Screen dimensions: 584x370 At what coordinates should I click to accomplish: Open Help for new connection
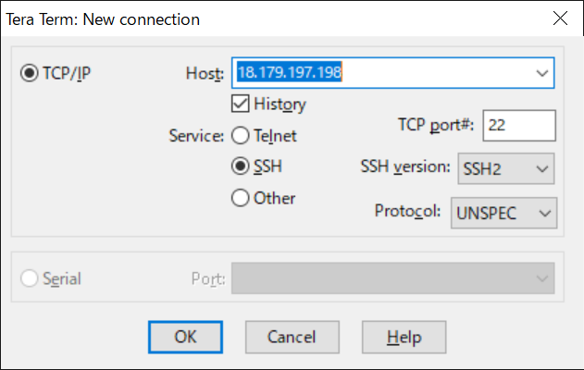pyautogui.click(x=404, y=337)
